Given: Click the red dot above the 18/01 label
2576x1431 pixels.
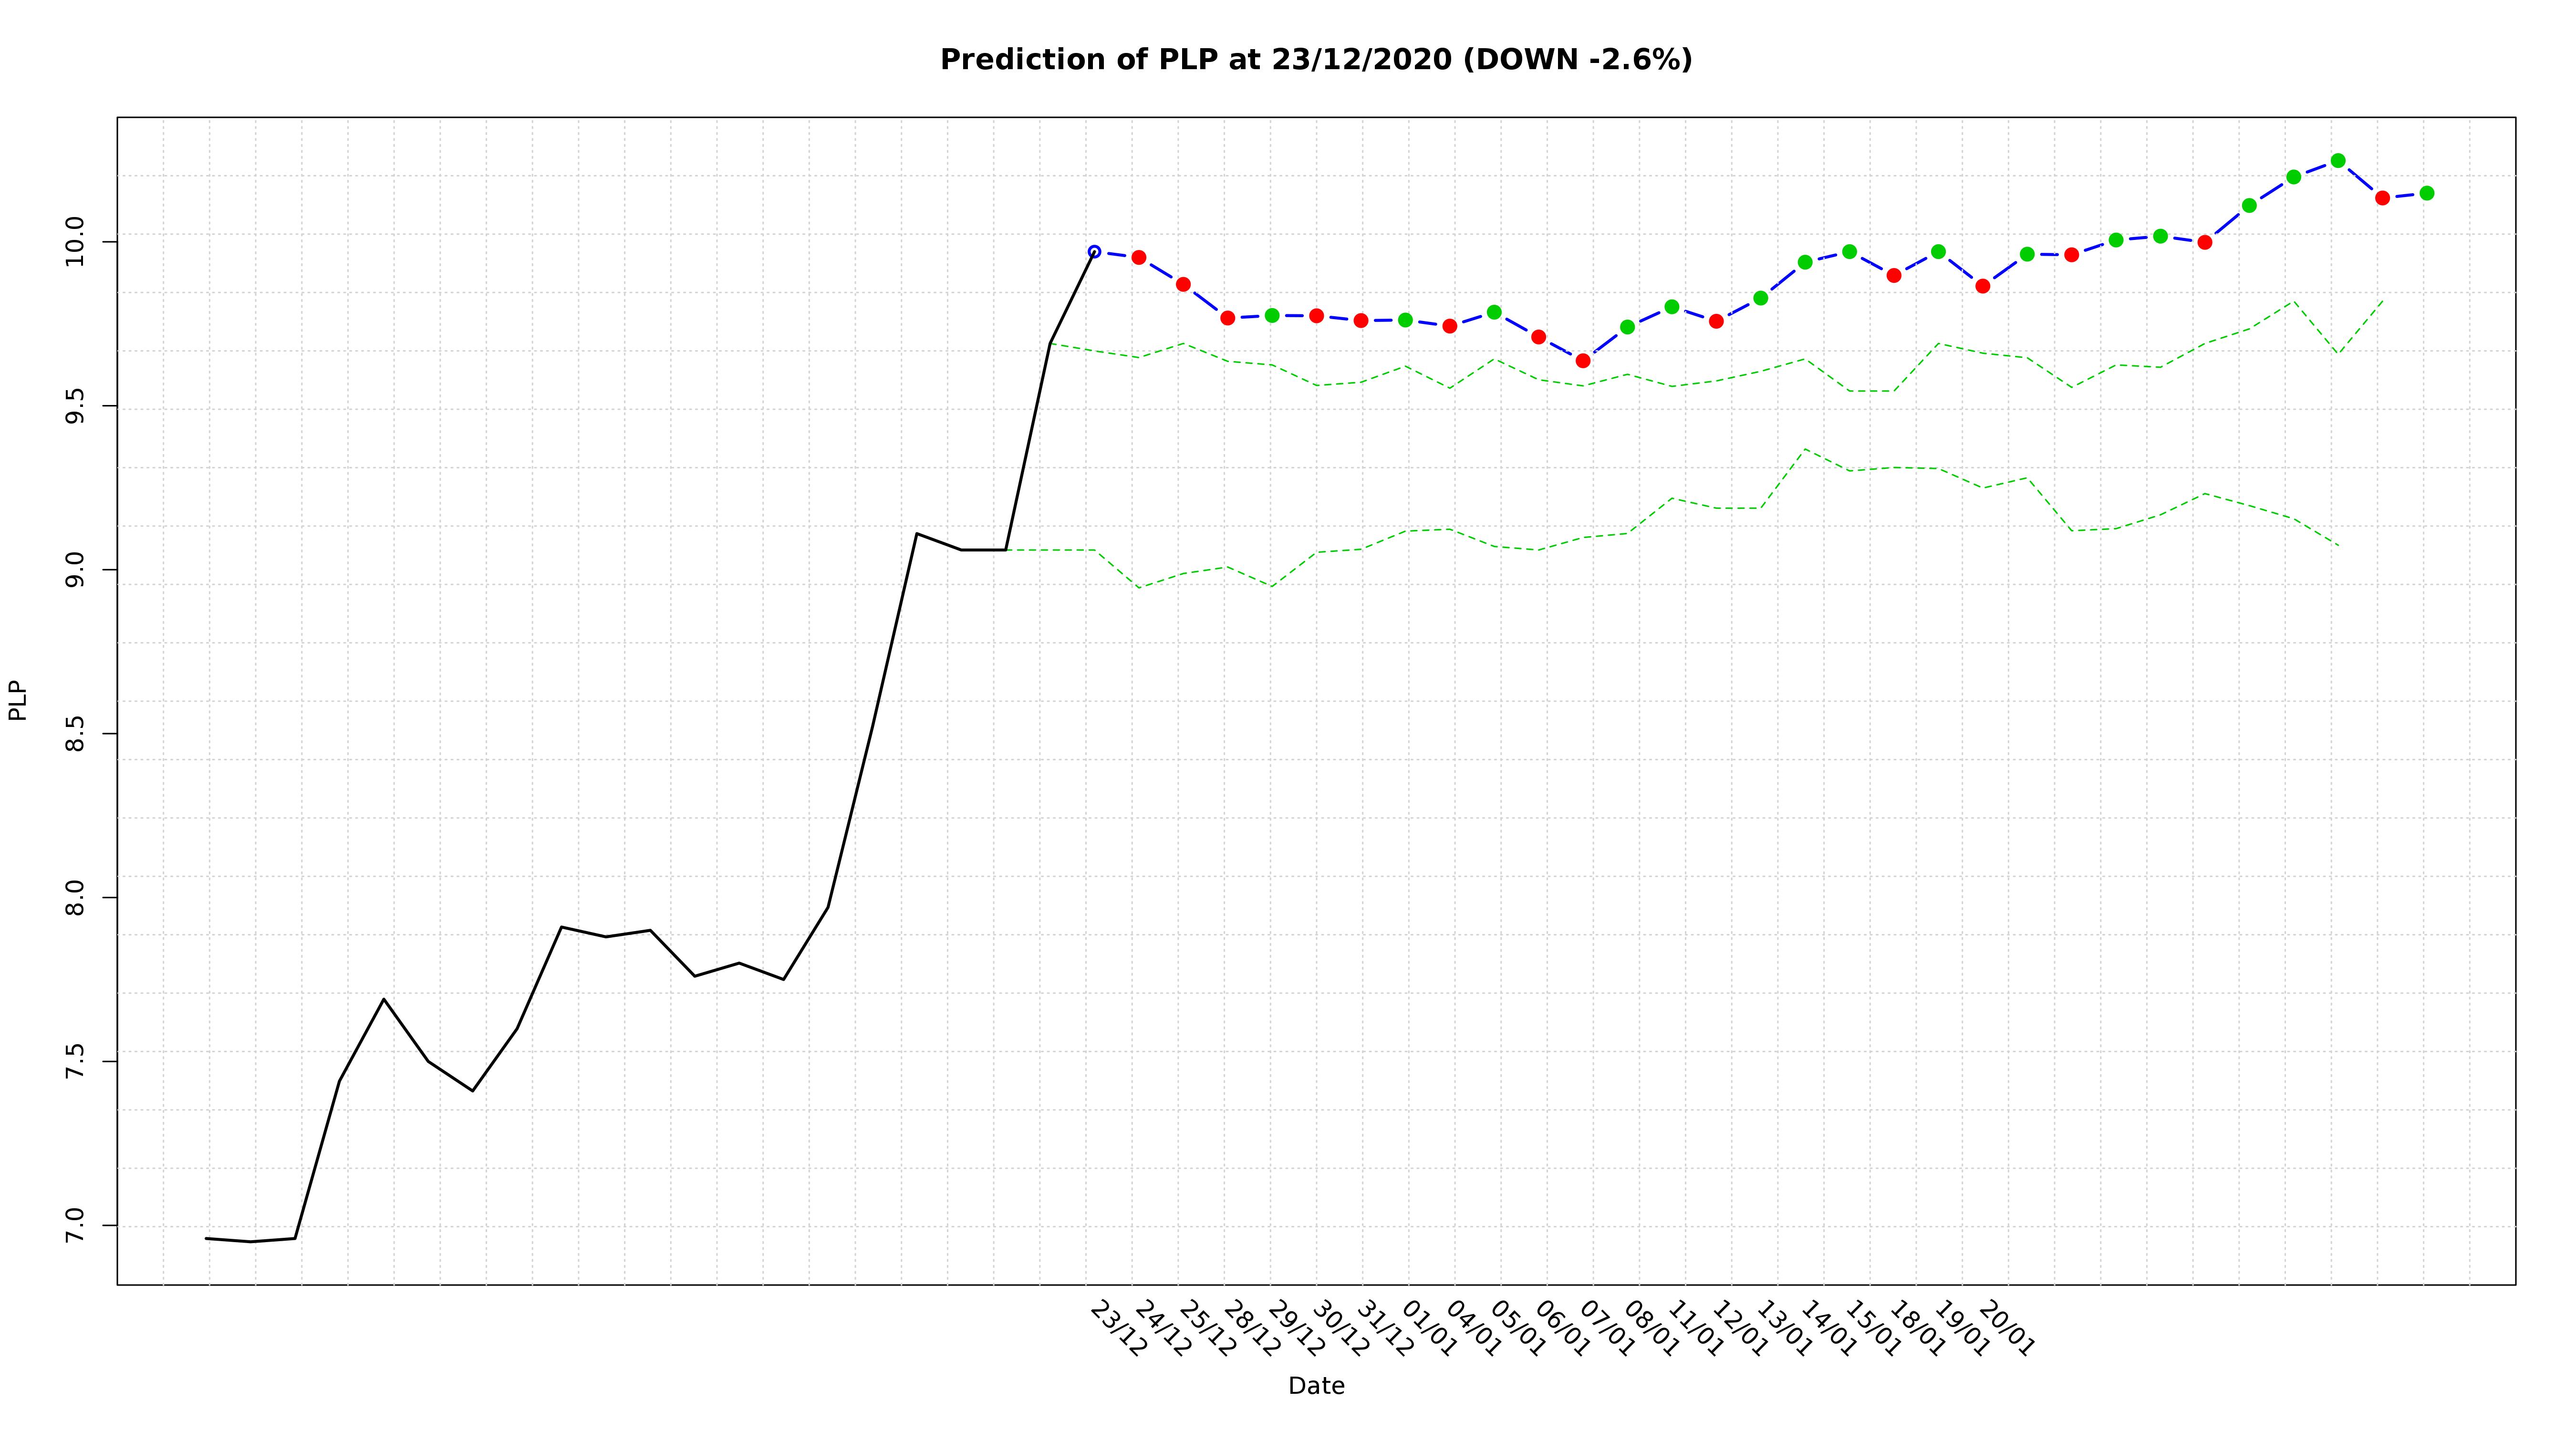Looking at the screenshot, I should pos(1894,275).
